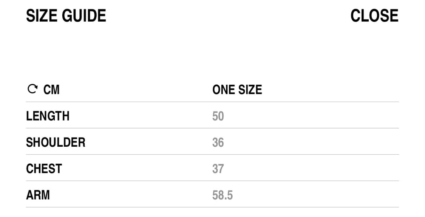425x217 pixels.
Task: Select the length value 50
Action: (x=218, y=116)
